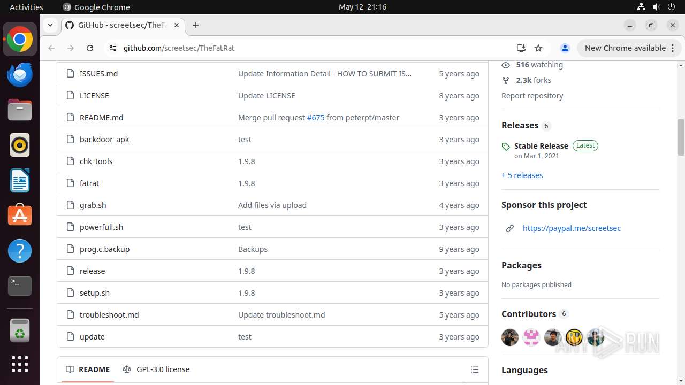Open the Stable Release link
This screenshot has width=685, height=385.
pos(541,146)
